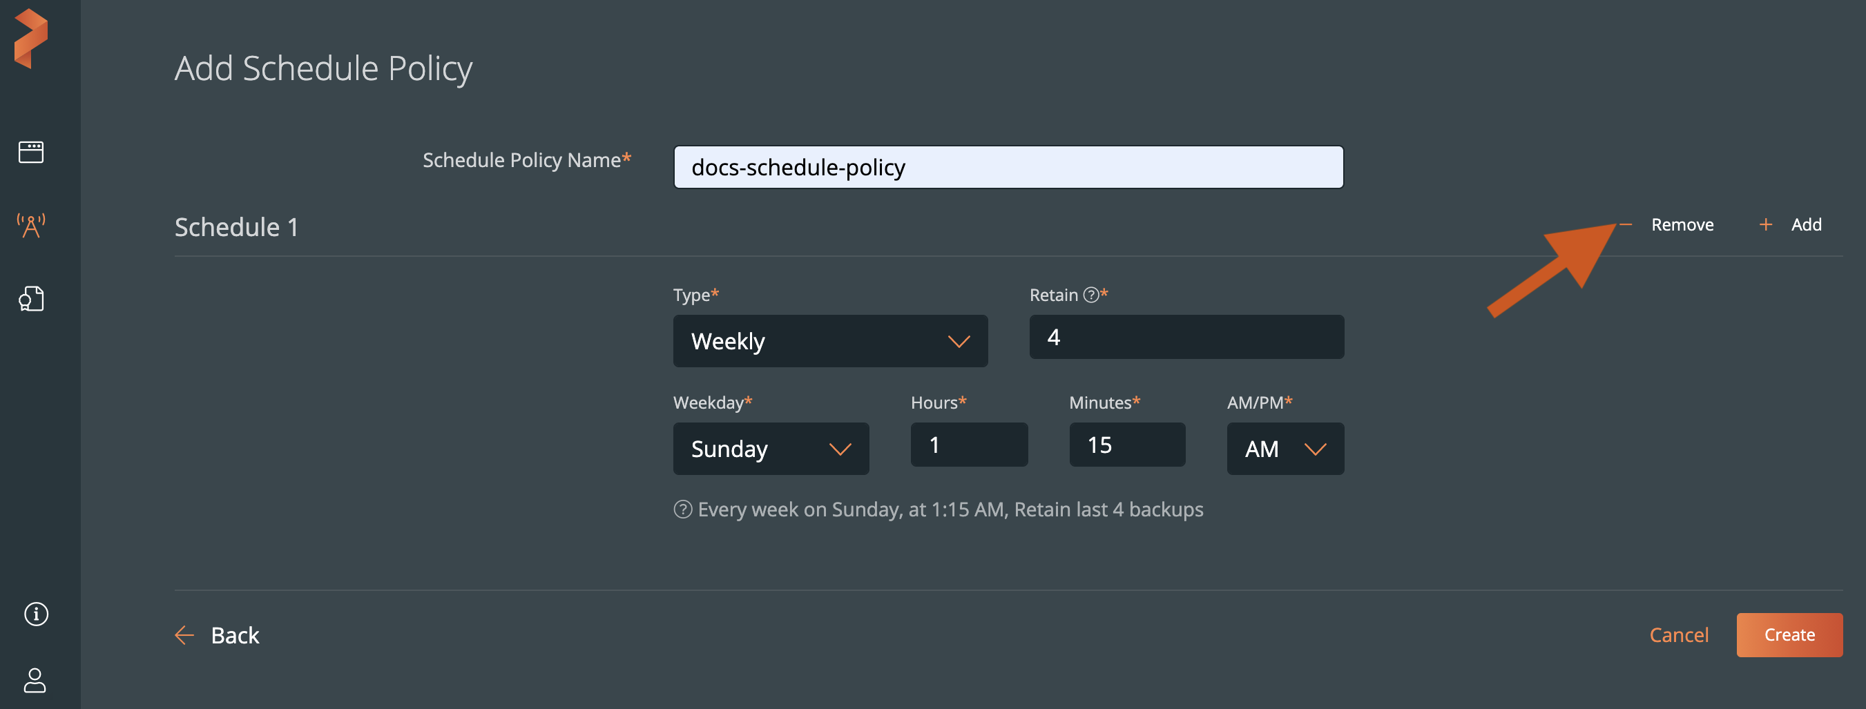Select the Hours input field
The width and height of the screenshot is (1866, 709).
tap(968, 445)
